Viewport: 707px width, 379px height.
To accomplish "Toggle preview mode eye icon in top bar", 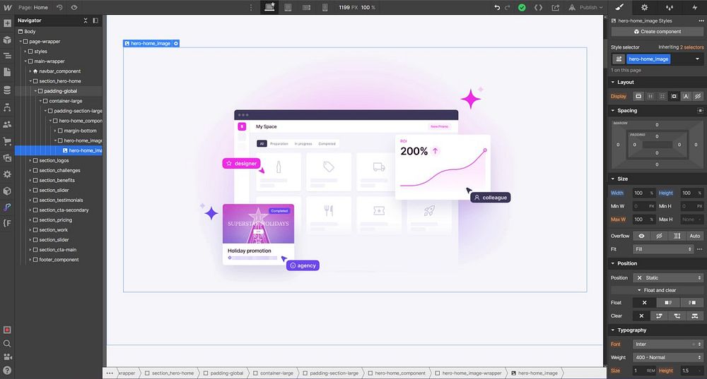I will (74, 8).
